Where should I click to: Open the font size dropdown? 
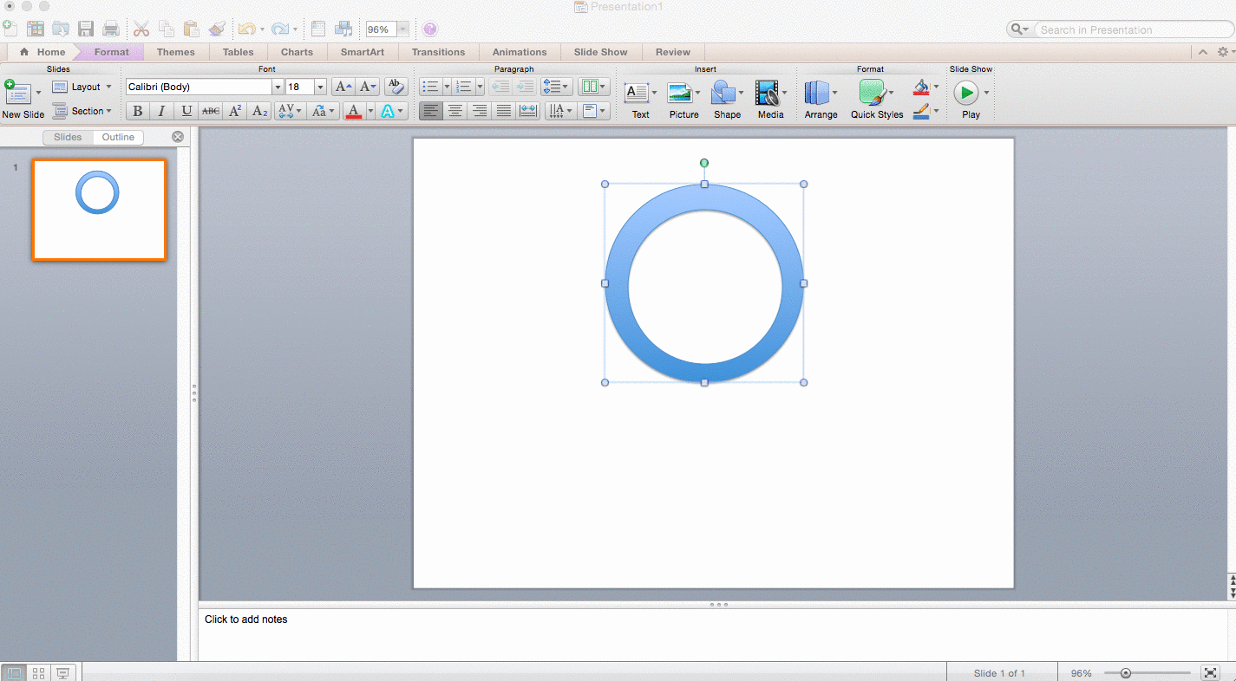[320, 87]
